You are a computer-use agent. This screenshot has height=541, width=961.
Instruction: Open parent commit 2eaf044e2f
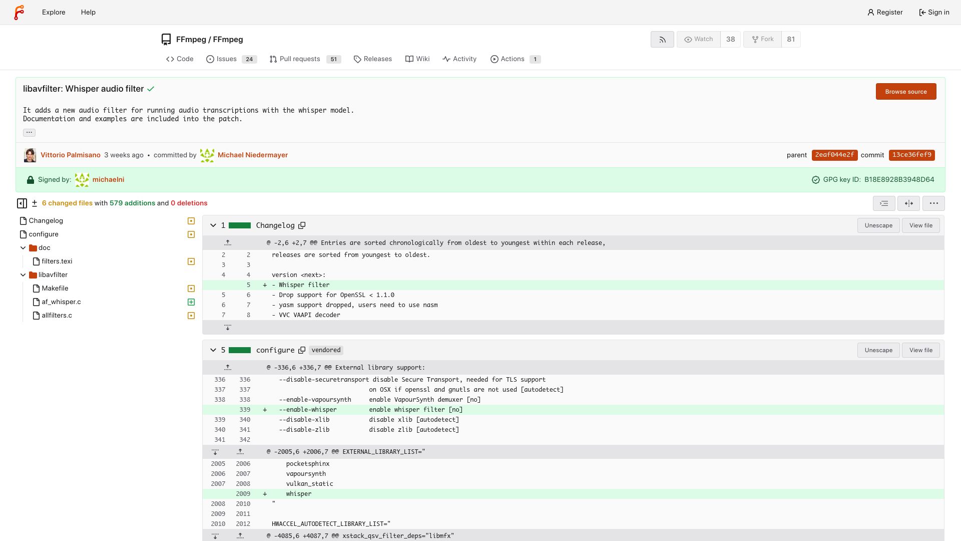(834, 155)
